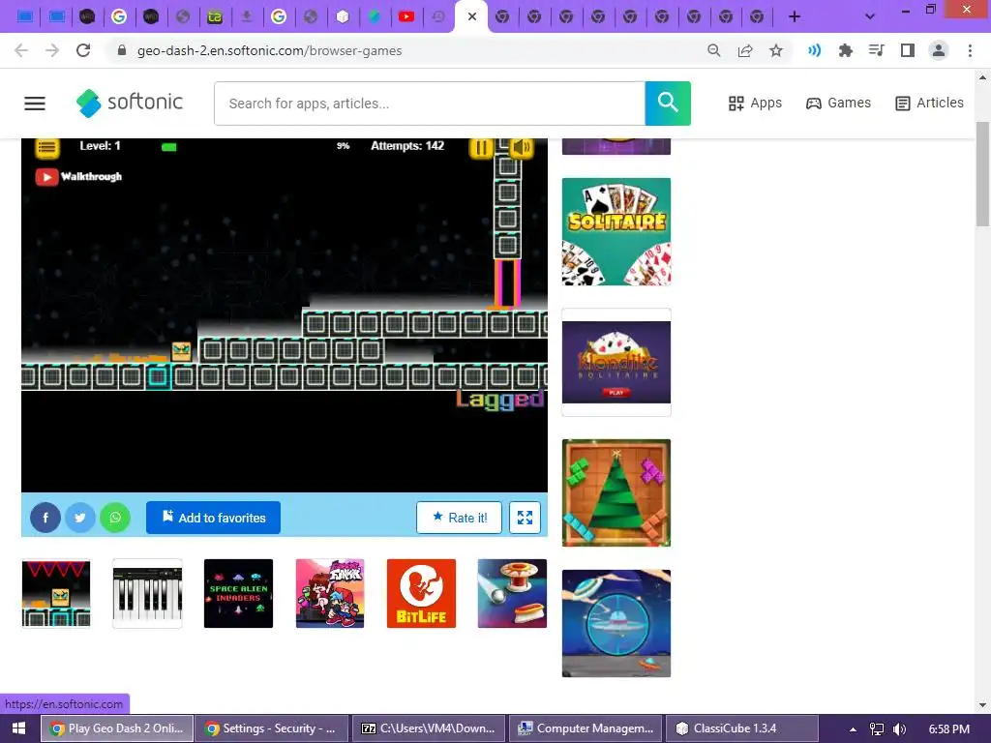Viewport: 991px width, 743px height.
Task: Open the network tray icon
Action: click(x=876, y=729)
